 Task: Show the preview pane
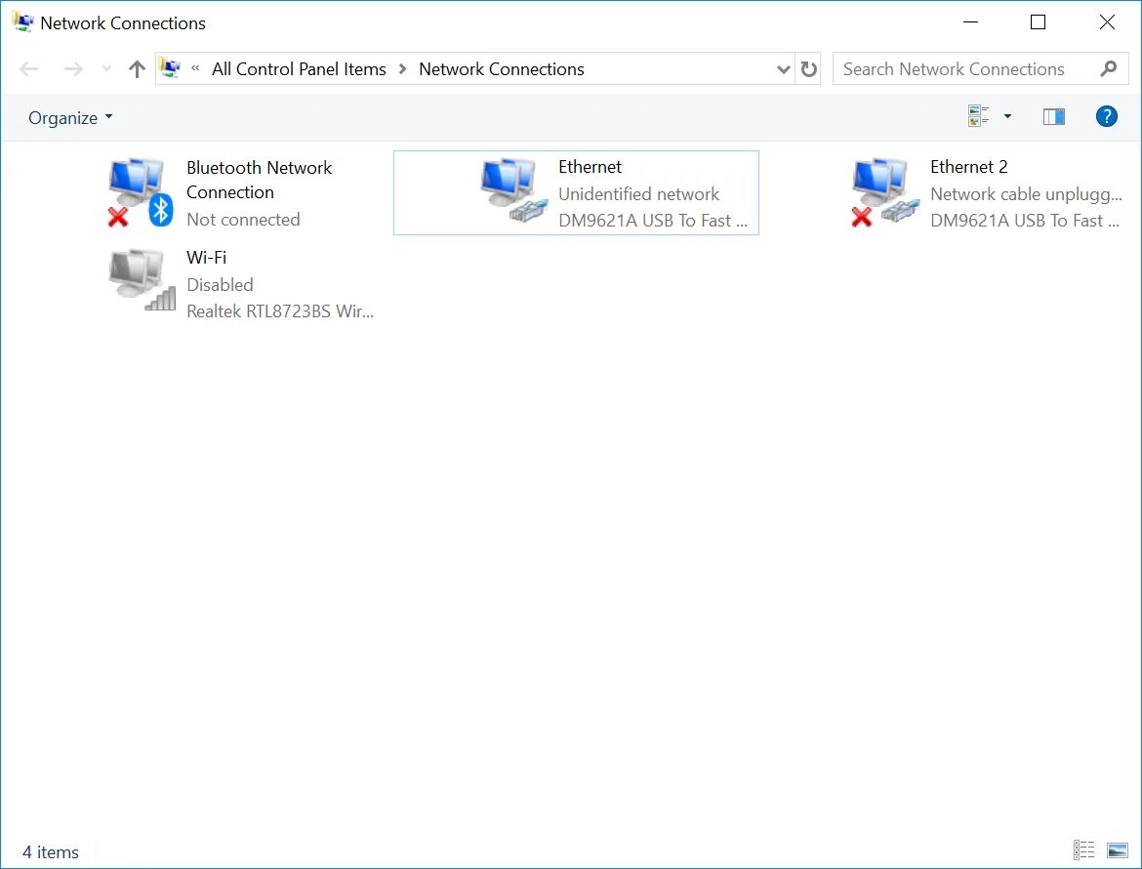[x=1054, y=116]
